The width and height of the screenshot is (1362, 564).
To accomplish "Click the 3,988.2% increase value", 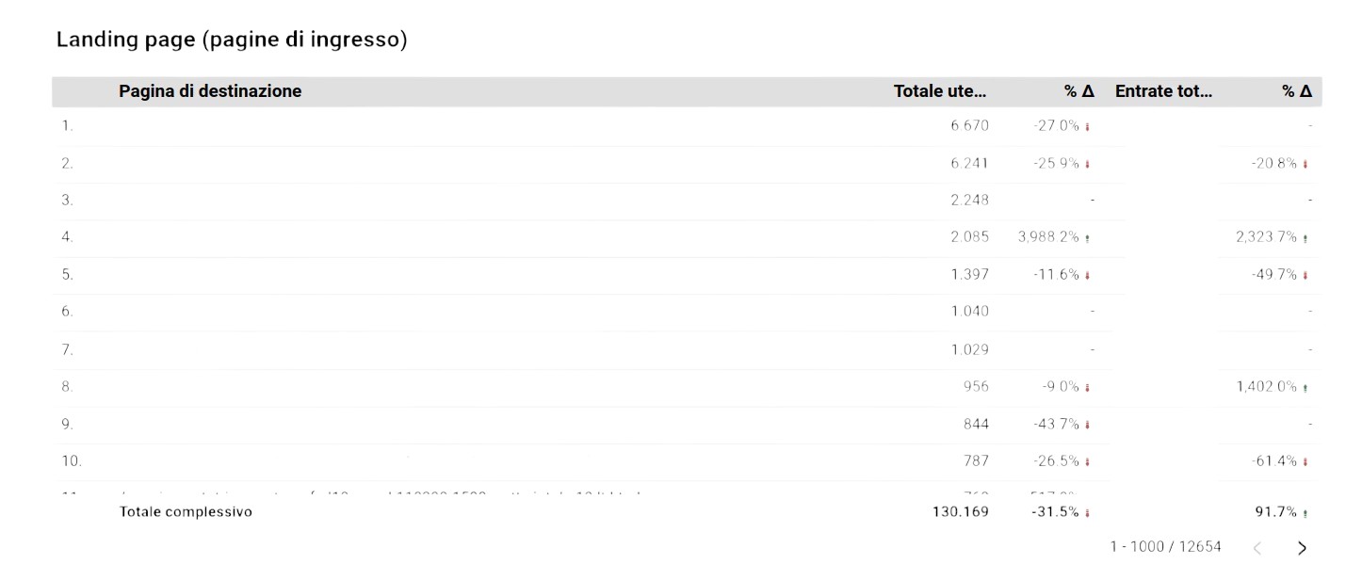I will click(x=1048, y=237).
